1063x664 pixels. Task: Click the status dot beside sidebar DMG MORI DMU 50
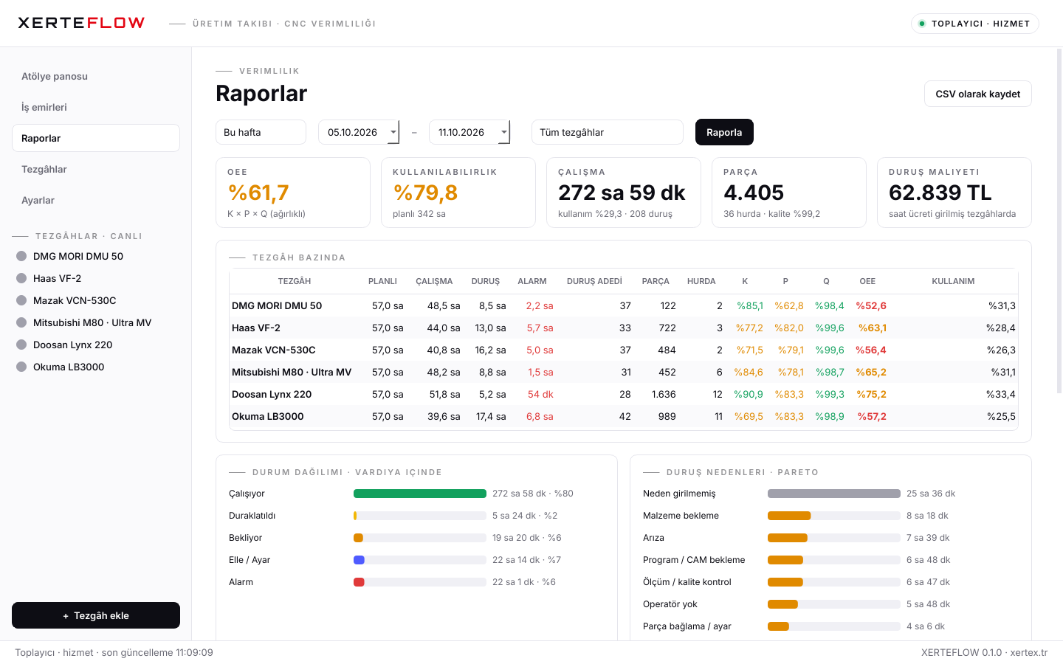(x=21, y=256)
